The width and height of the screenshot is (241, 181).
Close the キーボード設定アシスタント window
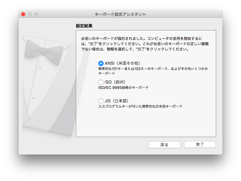(x=23, y=14)
